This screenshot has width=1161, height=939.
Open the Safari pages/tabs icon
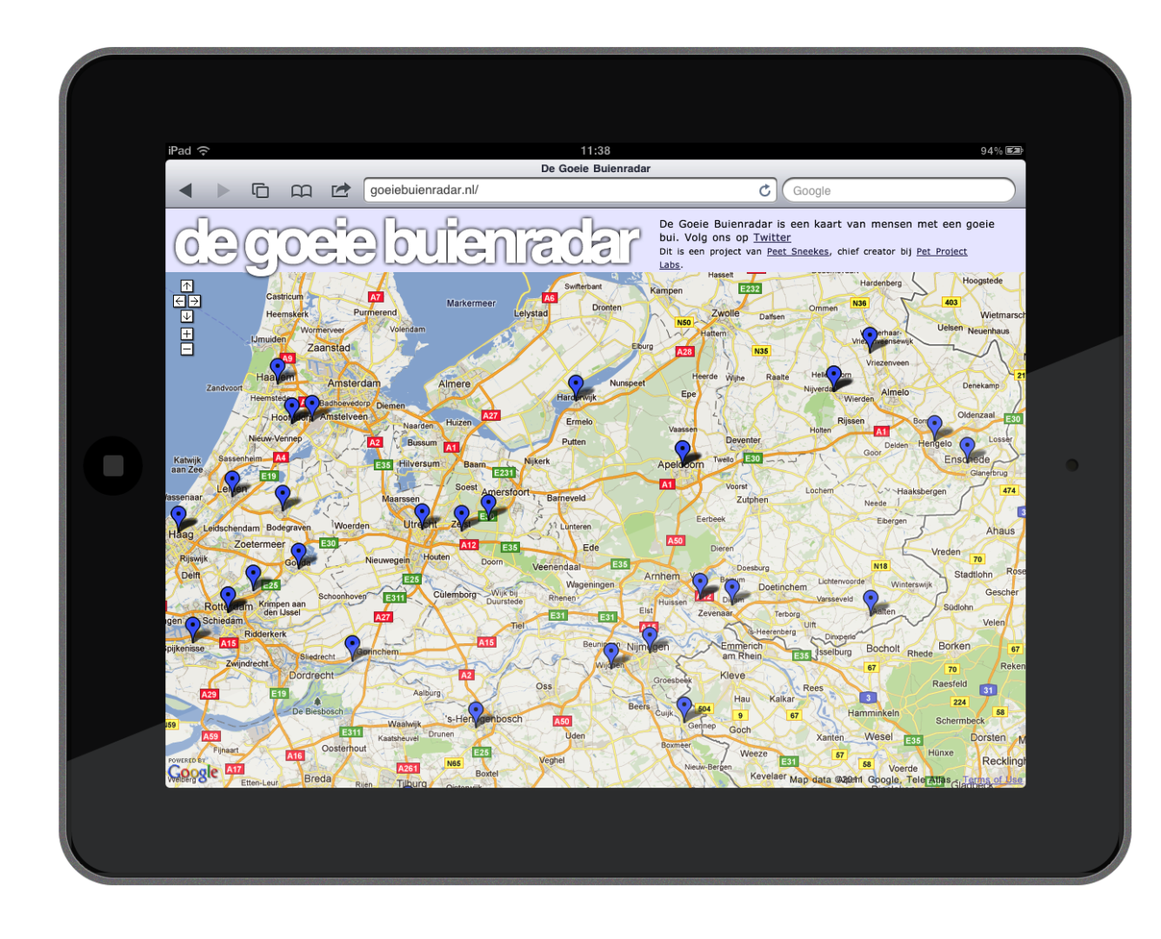pos(260,190)
